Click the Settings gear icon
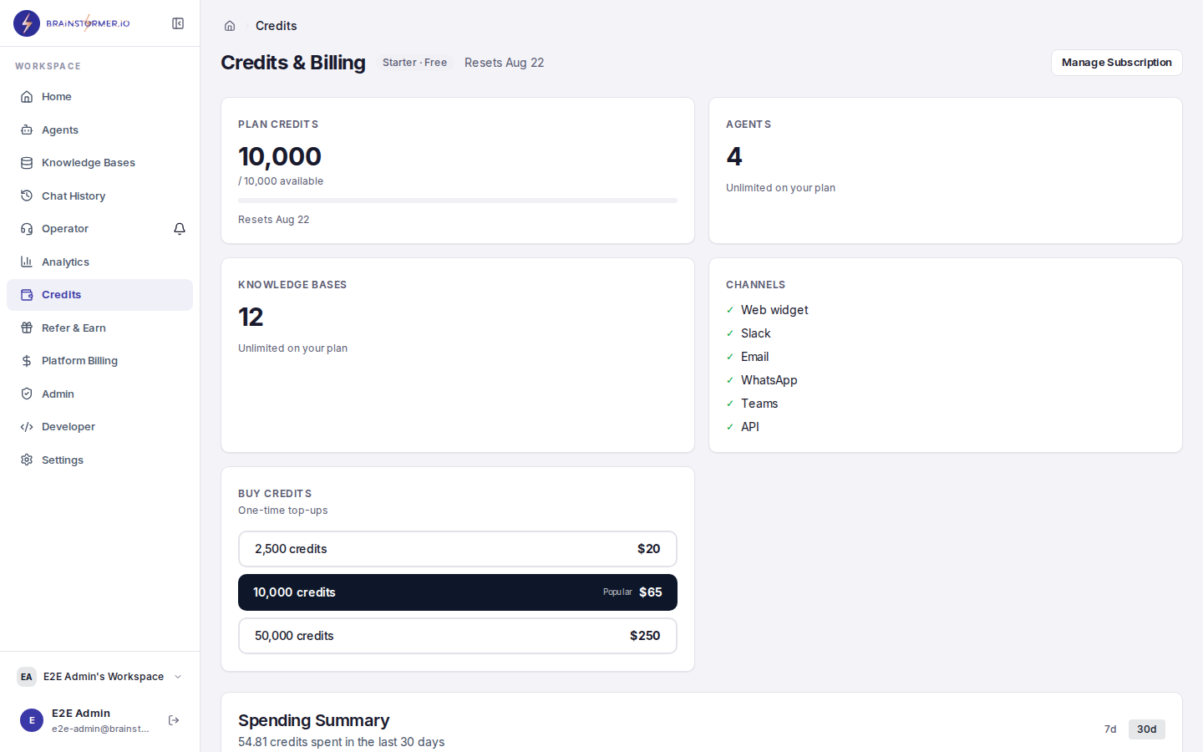 [x=27, y=460]
